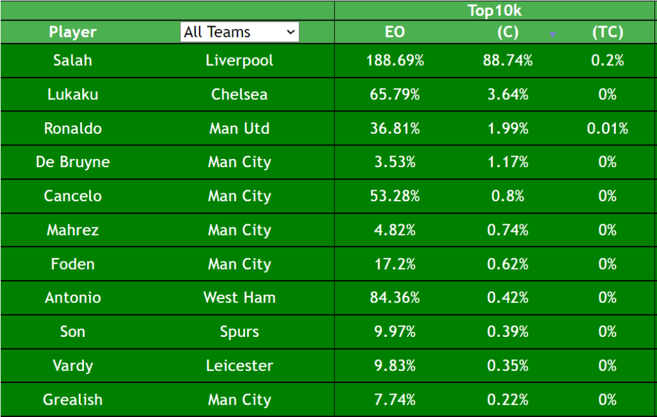
Task: Sort by the (TC) column header
Action: (x=608, y=32)
